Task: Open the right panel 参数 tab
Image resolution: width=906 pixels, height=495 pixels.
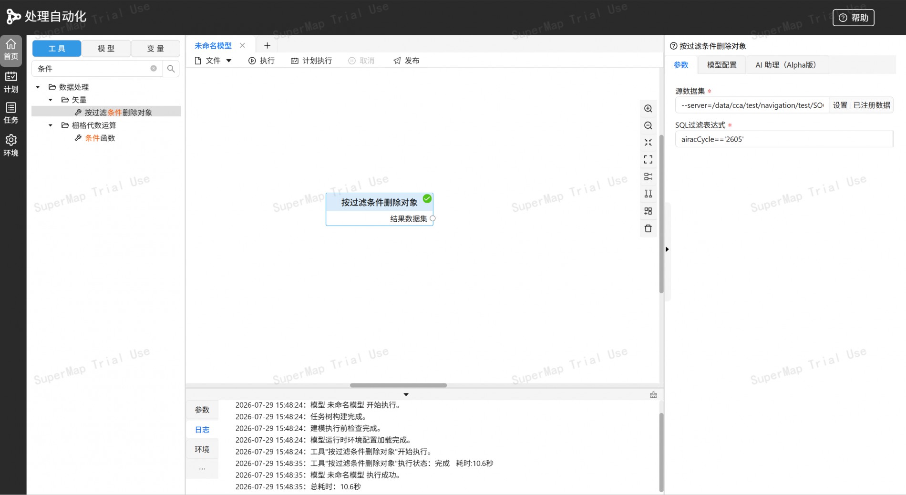Action: 681,65
